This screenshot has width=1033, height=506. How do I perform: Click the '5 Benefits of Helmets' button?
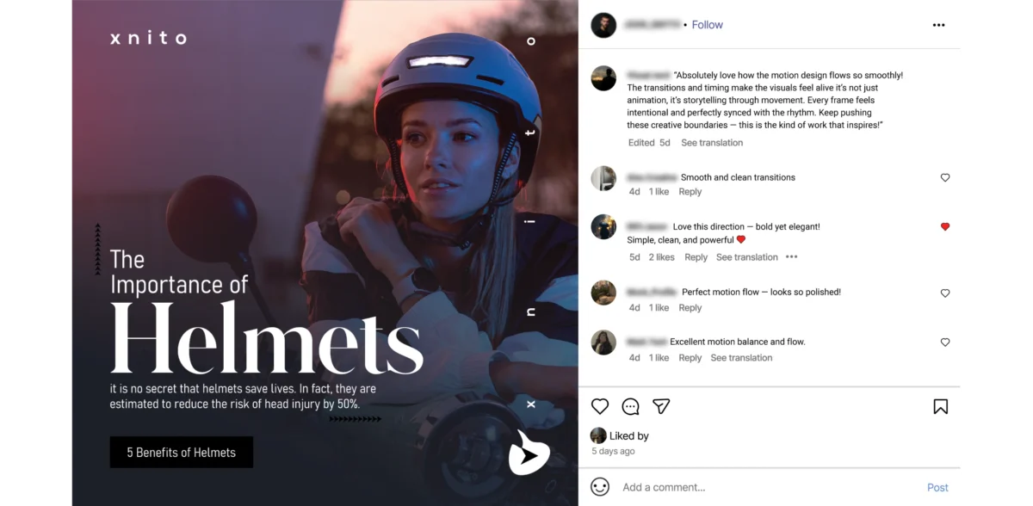click(182, 453)
